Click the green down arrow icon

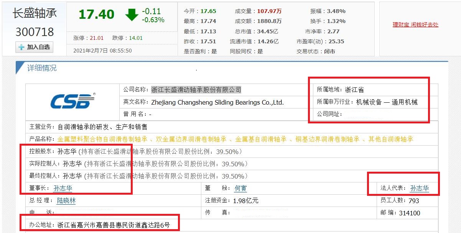click(132, 15)
